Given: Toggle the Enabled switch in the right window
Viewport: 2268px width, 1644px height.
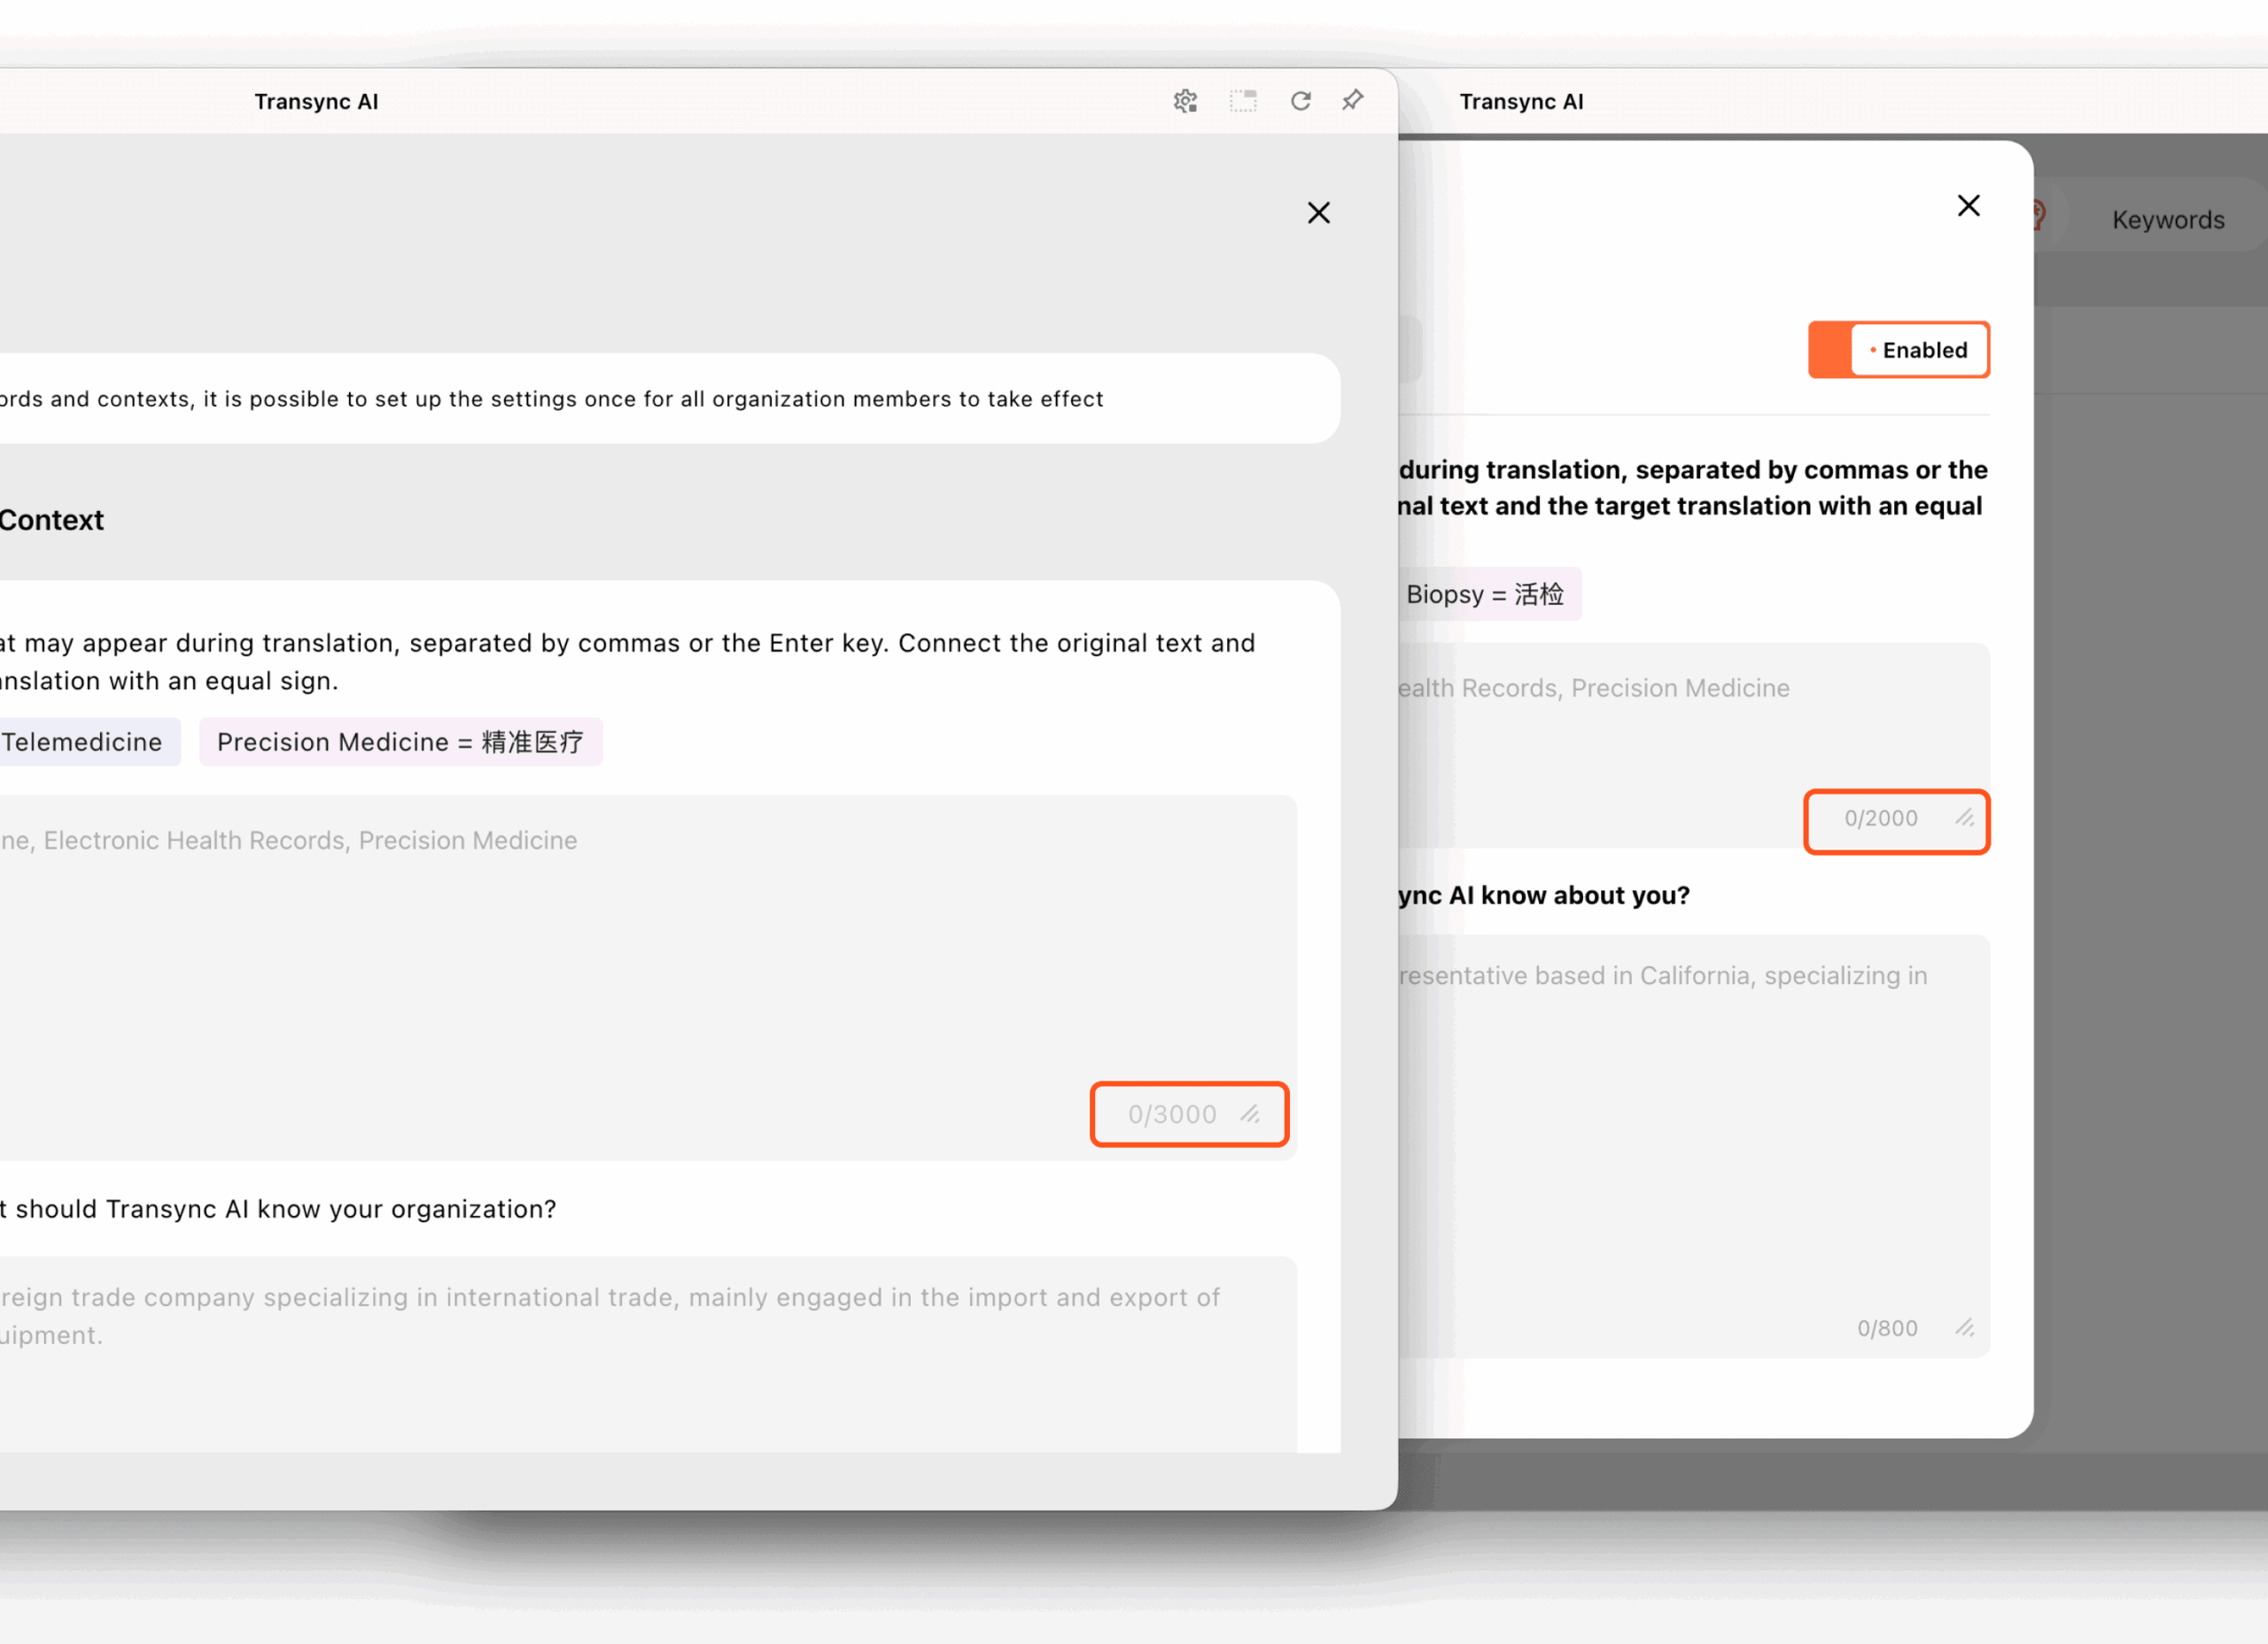Looking at the screenshot, I should [1898, 350].
